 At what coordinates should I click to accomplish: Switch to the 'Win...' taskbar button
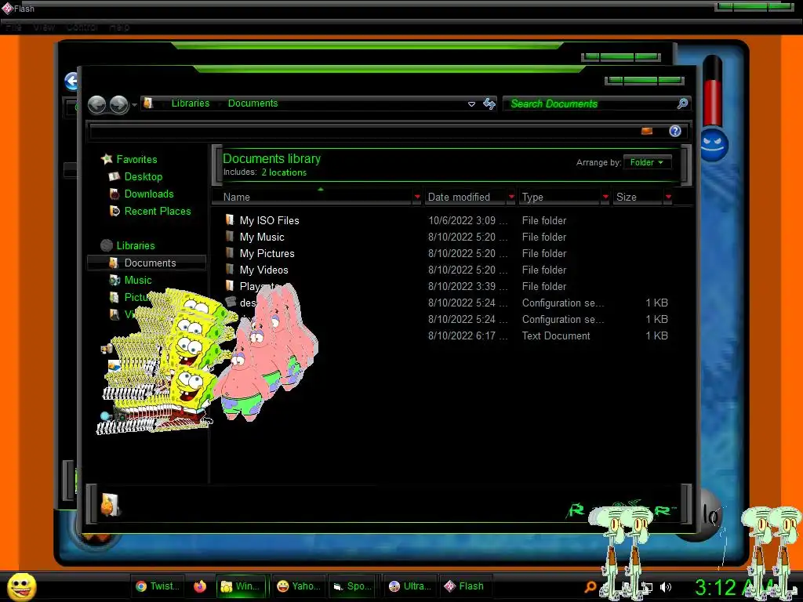coord(242,586)
